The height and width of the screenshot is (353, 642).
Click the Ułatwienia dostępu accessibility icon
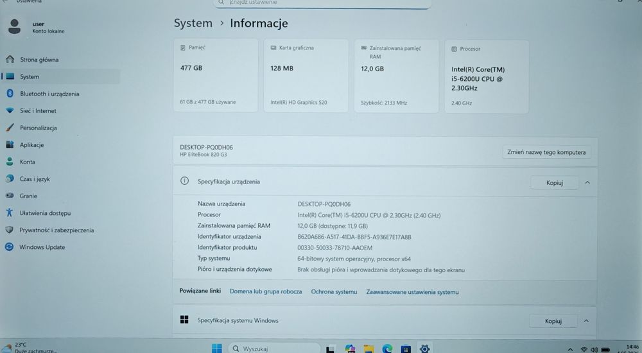(x=10, y=212)
